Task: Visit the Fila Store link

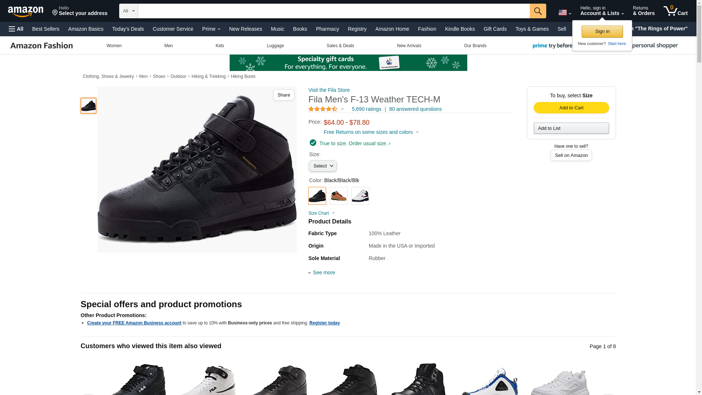Action: pyautogui.click(x=329, y=90)
